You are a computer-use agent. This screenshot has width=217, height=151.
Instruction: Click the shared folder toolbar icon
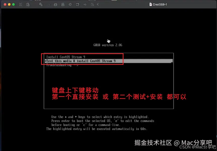tap(92, 4)
